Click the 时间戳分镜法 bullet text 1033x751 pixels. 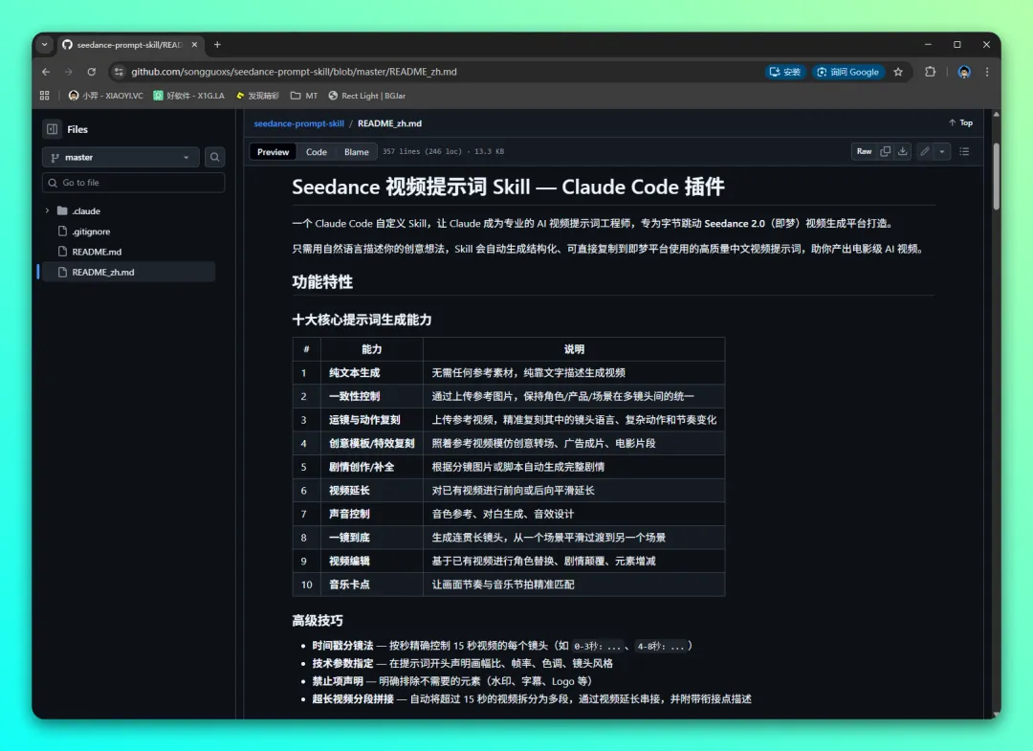click(x=342, y=646)
